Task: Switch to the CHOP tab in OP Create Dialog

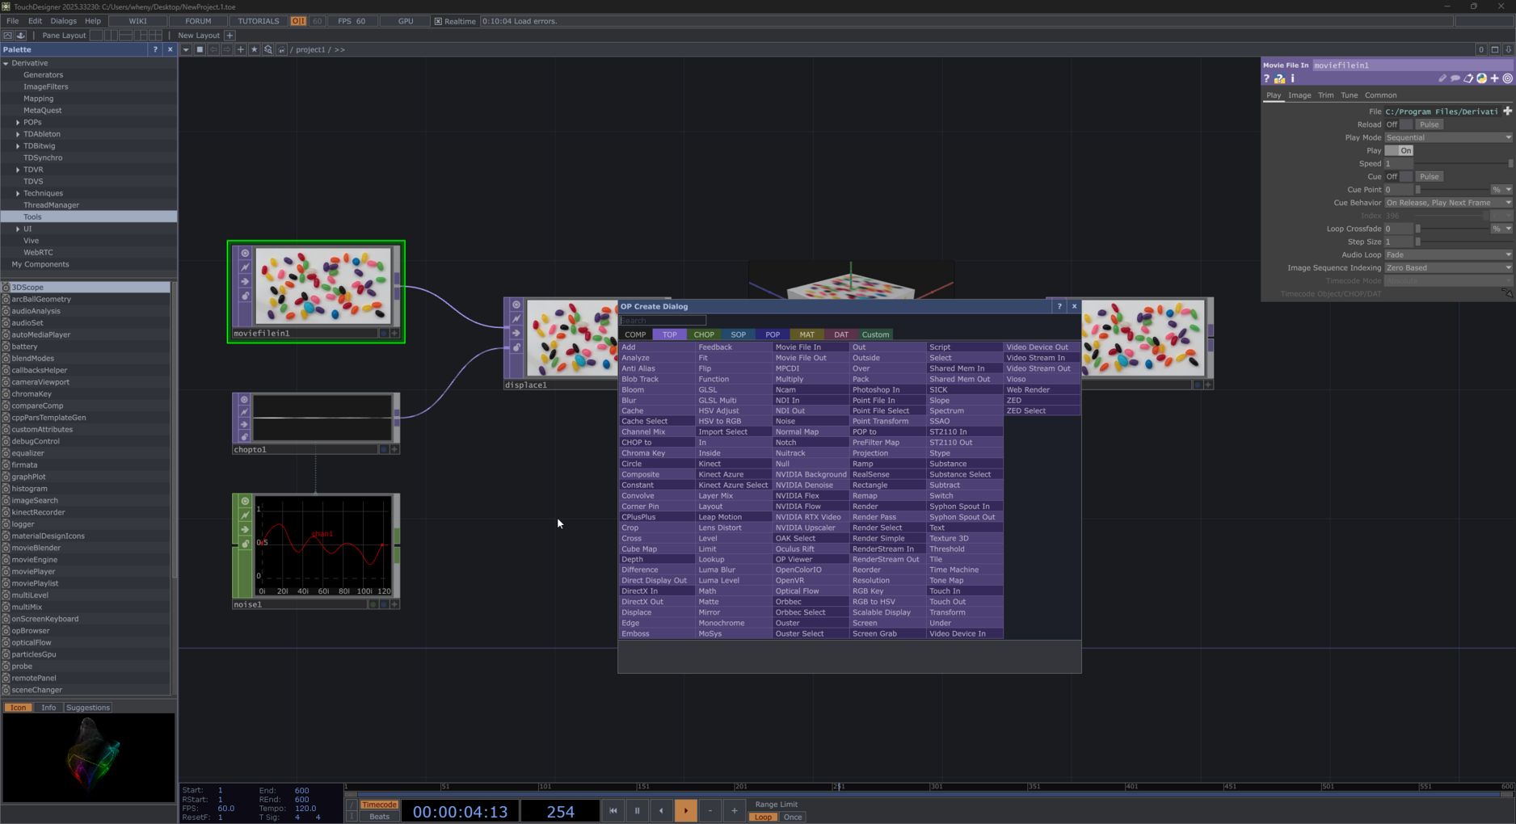Action: [704, 334]
